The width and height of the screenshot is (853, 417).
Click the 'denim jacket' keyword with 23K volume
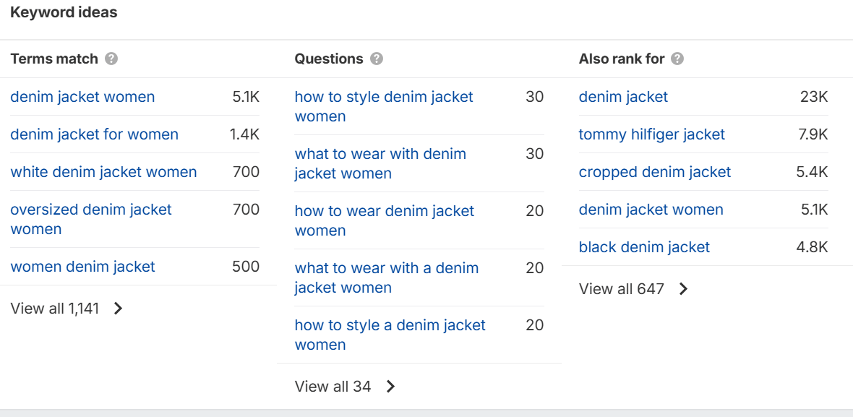tap(623, 96)
